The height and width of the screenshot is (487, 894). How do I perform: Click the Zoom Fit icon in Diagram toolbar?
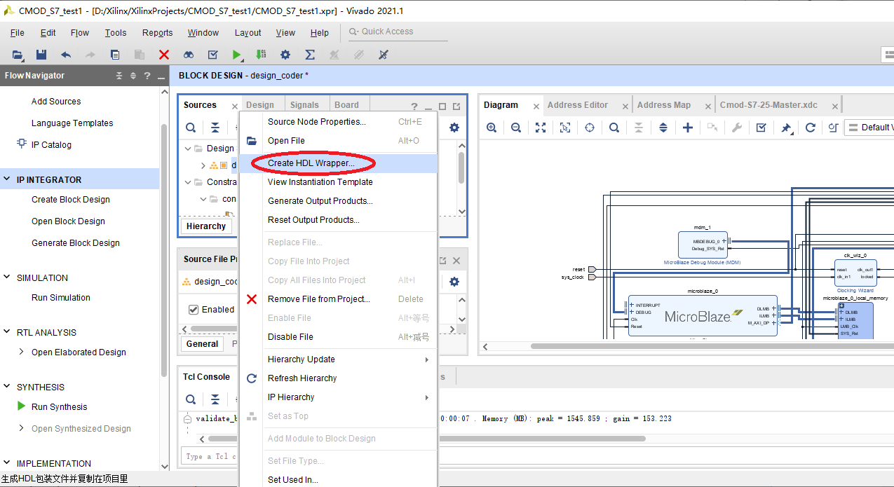(541, 128)
